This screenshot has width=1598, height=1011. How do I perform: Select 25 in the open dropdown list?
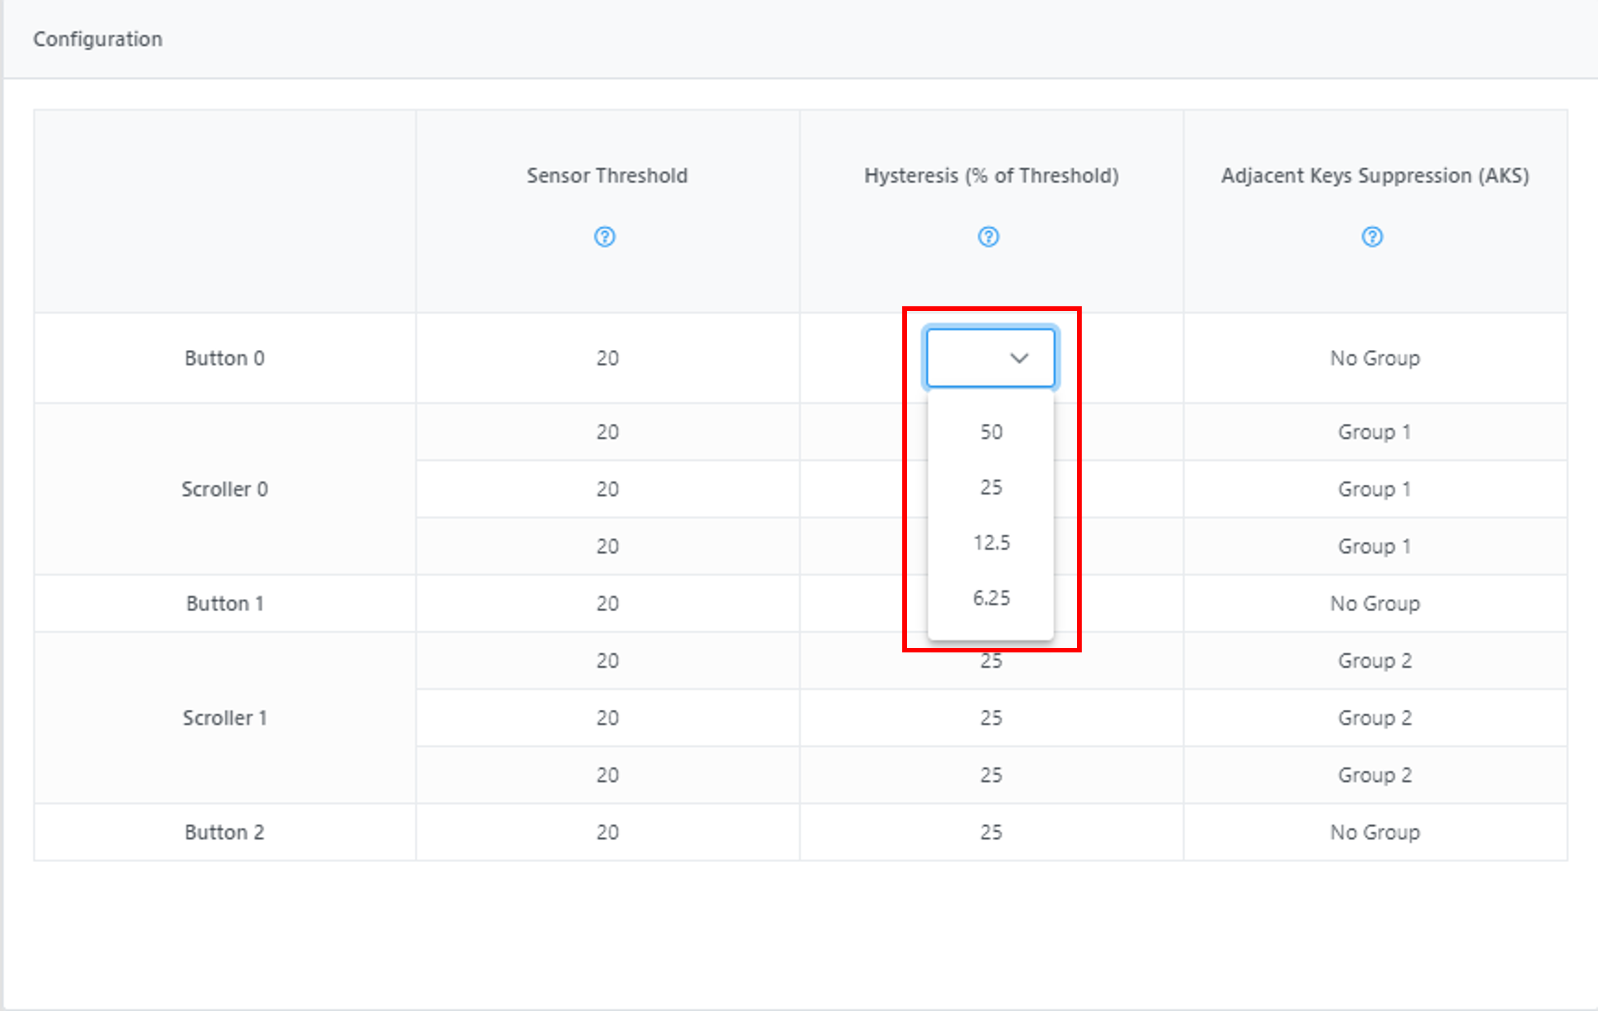coord(991,487)
